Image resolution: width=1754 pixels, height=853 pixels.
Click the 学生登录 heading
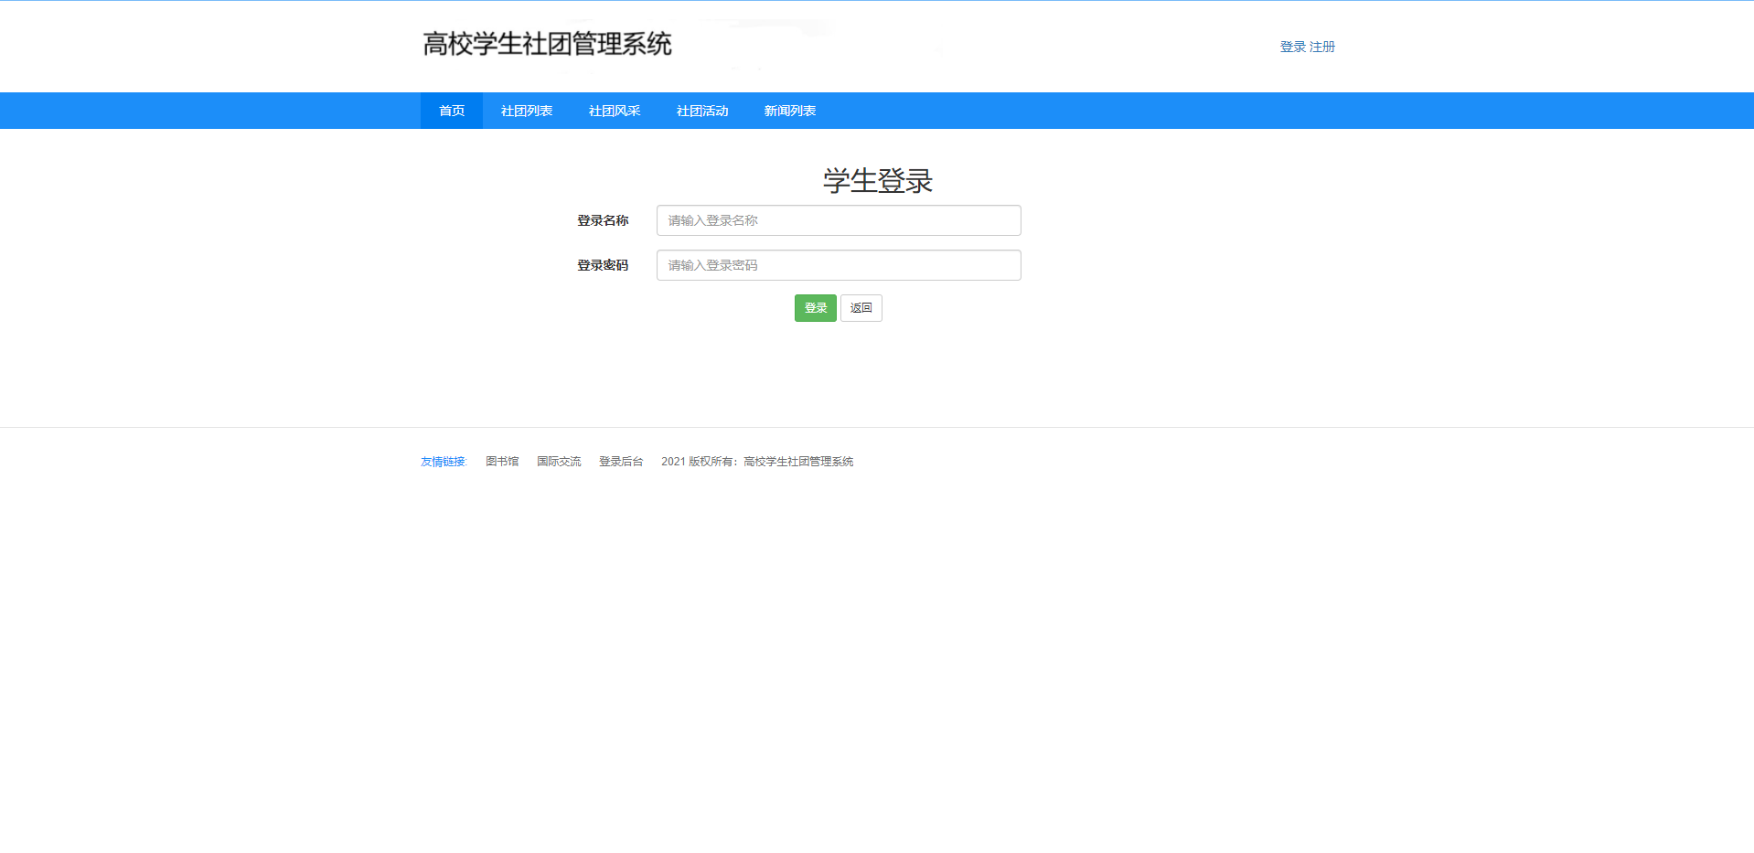(878, 180)
